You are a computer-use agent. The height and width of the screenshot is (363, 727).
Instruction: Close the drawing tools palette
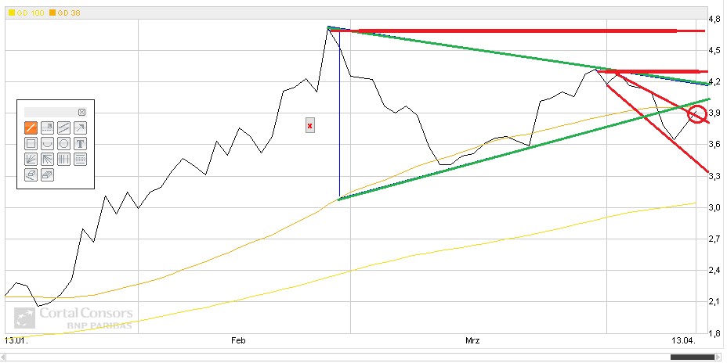[x=82, y=113]
